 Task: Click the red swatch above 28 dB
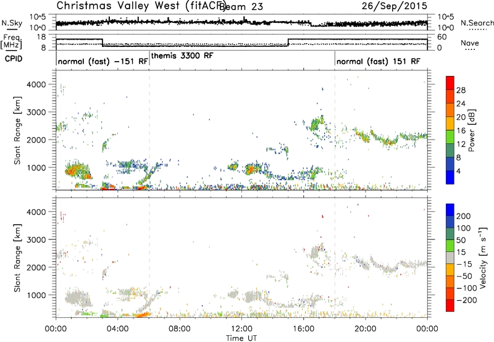click(450, 83)
